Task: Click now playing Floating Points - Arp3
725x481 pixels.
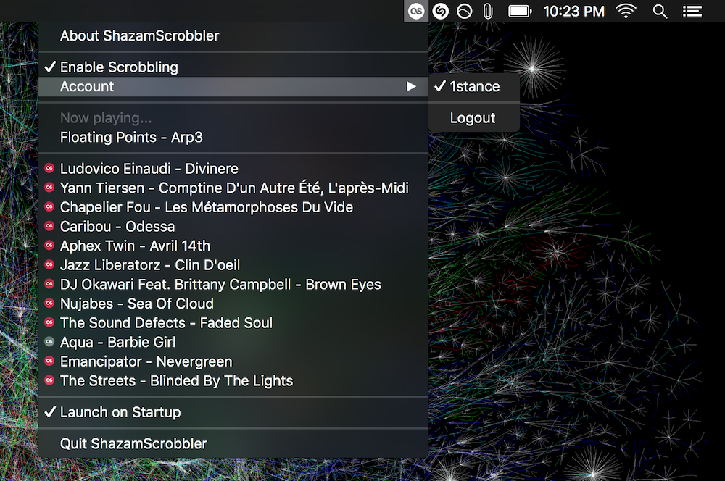Action: coord(233,137)
